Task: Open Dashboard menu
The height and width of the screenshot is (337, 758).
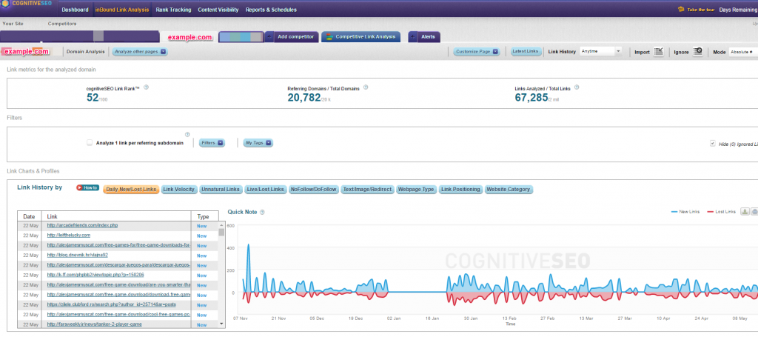Action: (x=75, y=10)
